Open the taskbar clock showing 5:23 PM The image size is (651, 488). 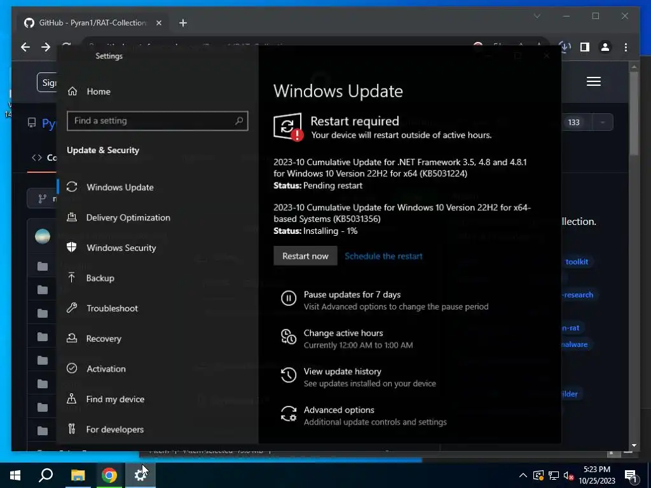click(596, 475)
